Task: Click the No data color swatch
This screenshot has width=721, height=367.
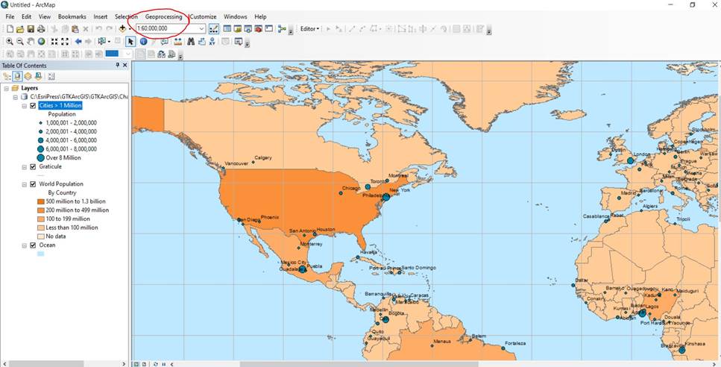Action: point(41,236)
